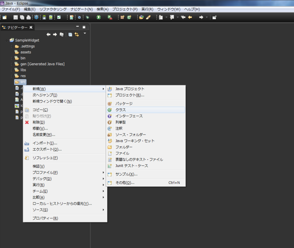Click the Search pencil toolbar icon

148,17
